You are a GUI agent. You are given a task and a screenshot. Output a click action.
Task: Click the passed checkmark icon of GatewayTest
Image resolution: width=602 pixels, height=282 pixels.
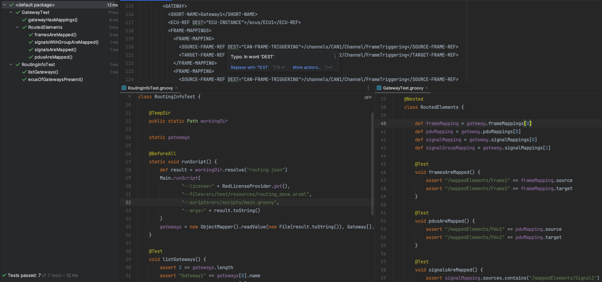click(x=18, y=12)
